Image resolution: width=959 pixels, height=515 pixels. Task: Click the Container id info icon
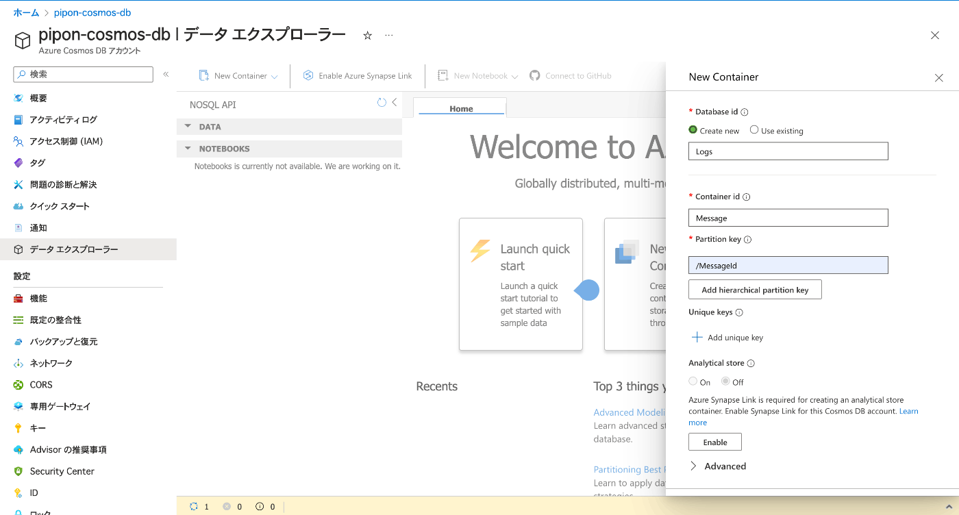coord(747,197)
